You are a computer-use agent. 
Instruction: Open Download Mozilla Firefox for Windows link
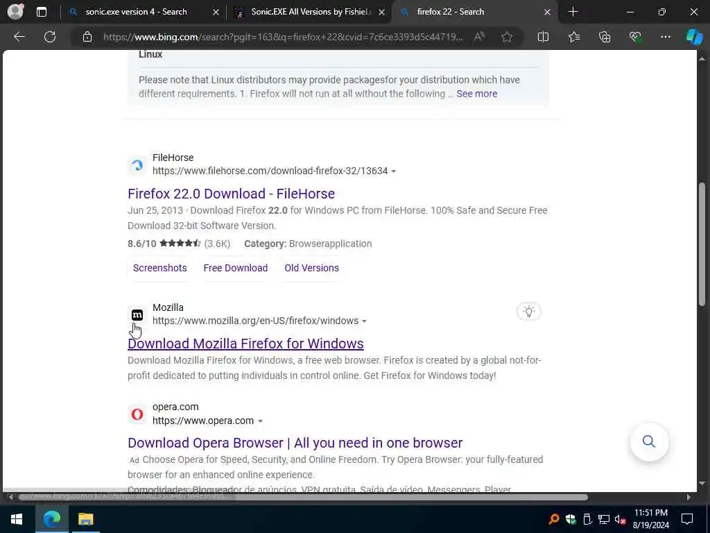(245, 344)
